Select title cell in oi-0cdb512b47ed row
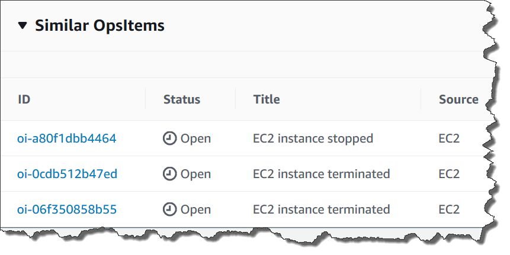 (x=321, y=174)
